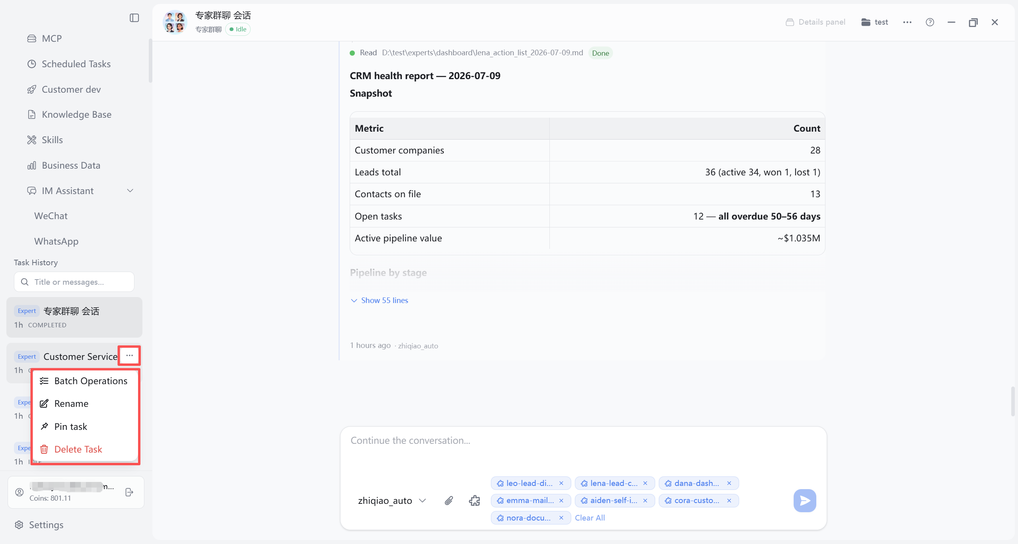Click the Pipeline by stage heading
Viewport: 1018px width, 544px height.
(388, 273)
